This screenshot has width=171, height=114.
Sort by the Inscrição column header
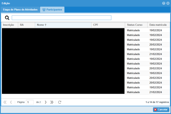coord(8,25)
